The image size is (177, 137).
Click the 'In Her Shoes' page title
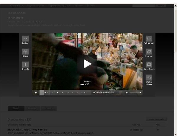point(17,13)
